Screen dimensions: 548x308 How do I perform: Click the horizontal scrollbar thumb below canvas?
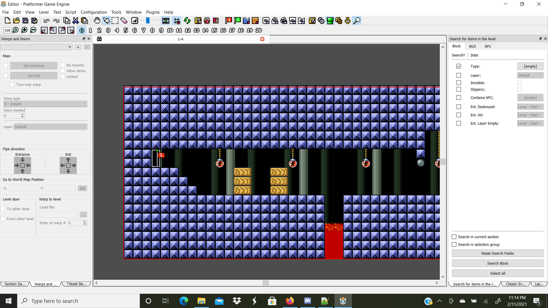click(x=265, y=283)
